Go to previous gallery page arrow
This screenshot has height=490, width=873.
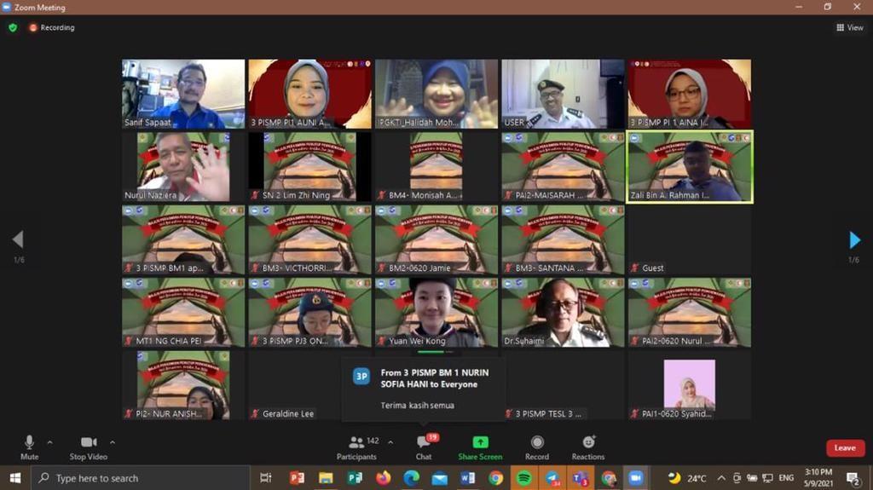point(18,240)
